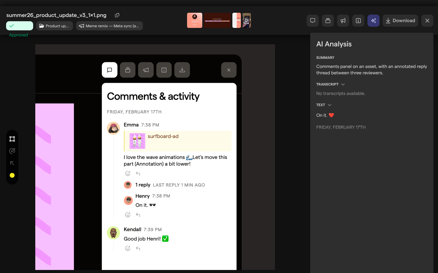438x273 pixels.
Task: Collapse the TRANSCRIPT section
Action: [331, 84]
